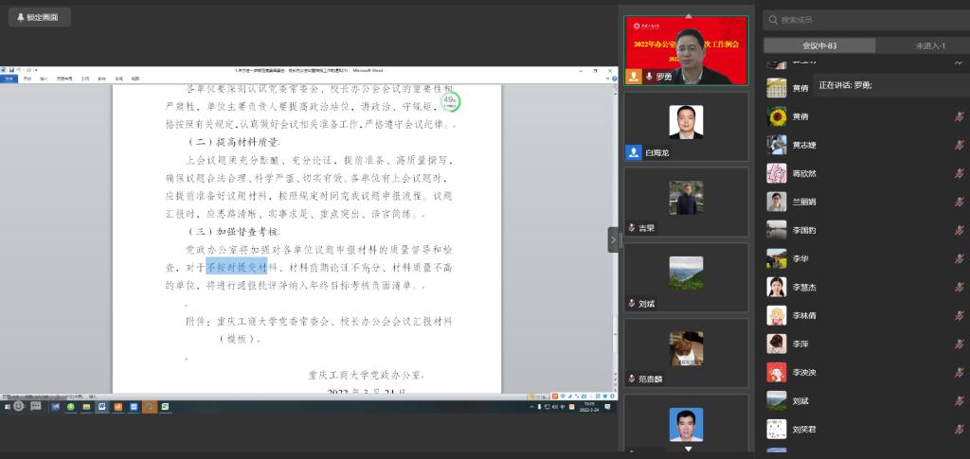Click the 搜索成员 member search field

click(866, 20)
